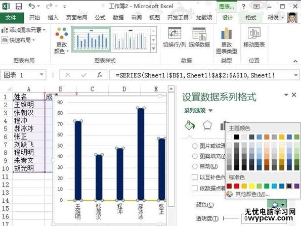Toggle vary colors by point checkbox

[195, 188]
